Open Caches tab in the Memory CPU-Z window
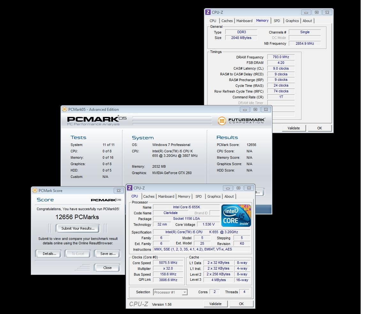The height and width of the screenshot is (314, 368). [x=227, y=21]
